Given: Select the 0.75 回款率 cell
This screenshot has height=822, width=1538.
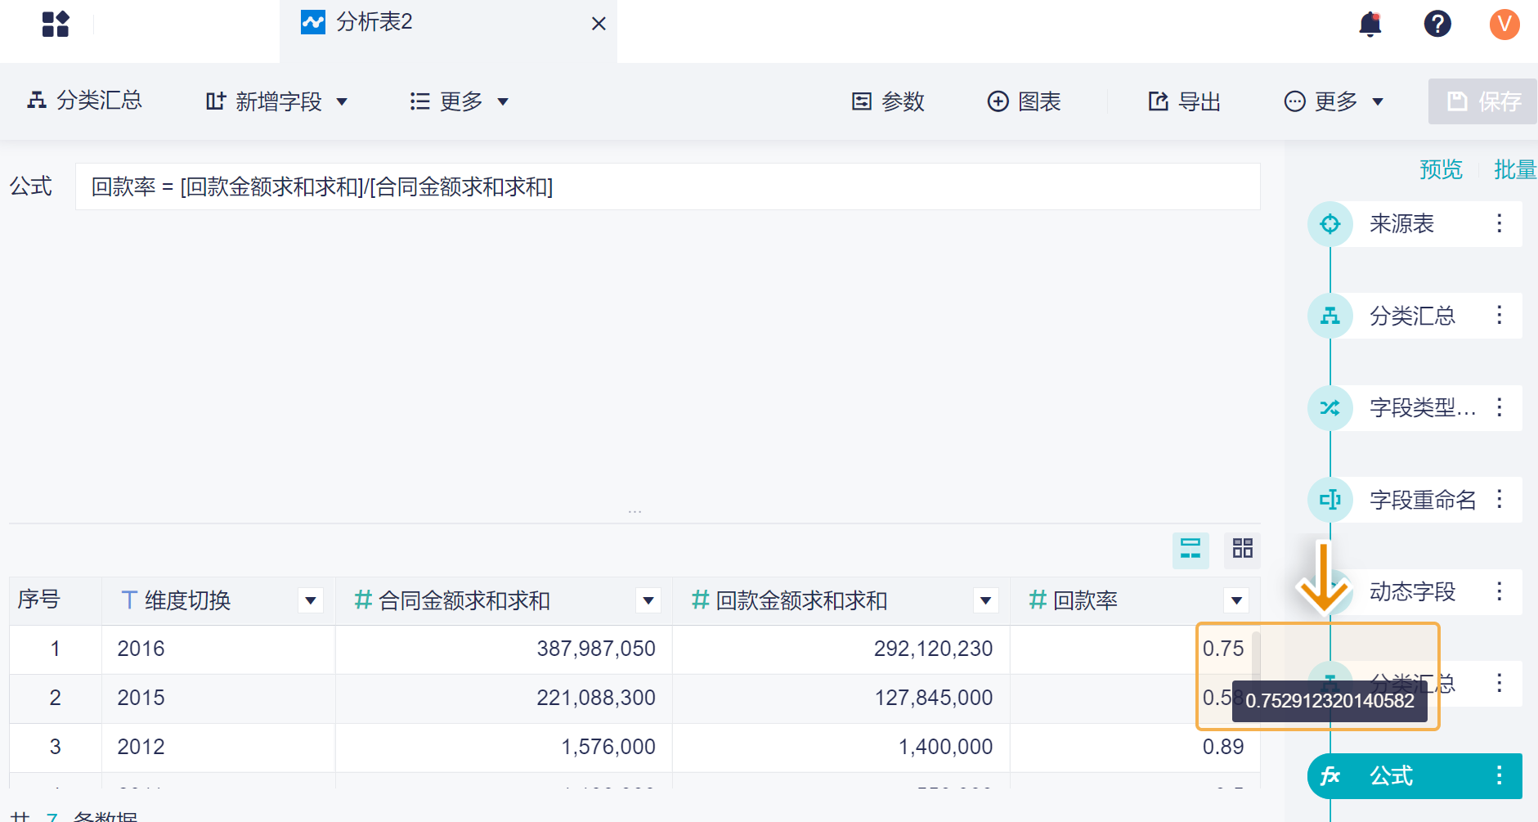Looking at the screenshot, I should tap(1135, 649).
